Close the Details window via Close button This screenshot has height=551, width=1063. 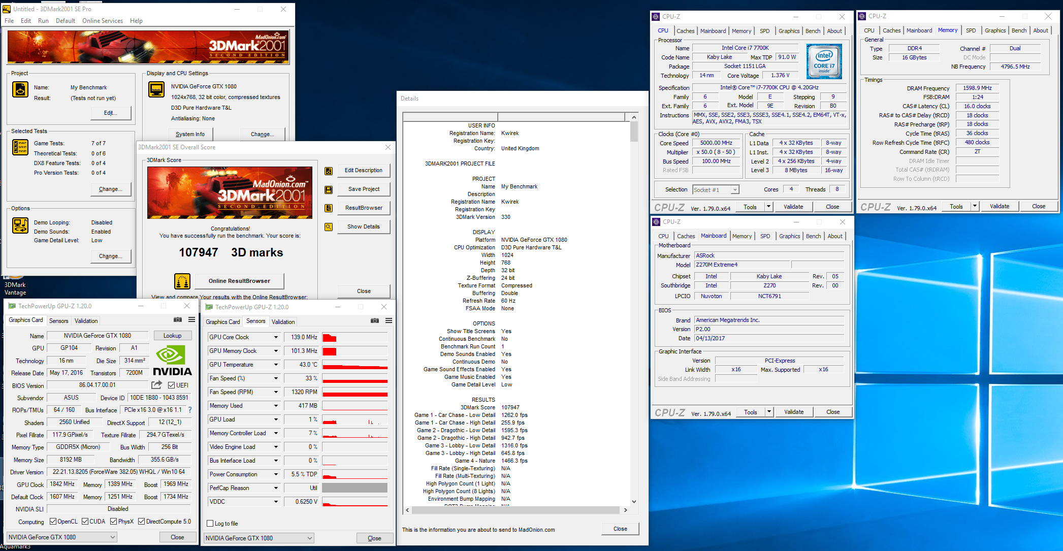620,529
